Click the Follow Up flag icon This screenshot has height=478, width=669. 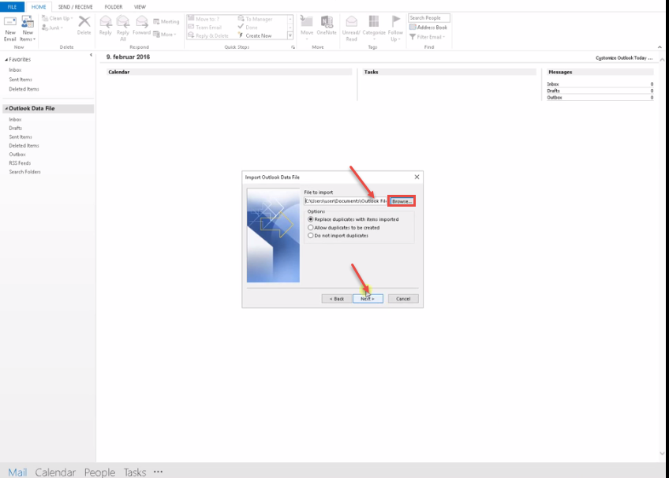[x=396, y=21]
